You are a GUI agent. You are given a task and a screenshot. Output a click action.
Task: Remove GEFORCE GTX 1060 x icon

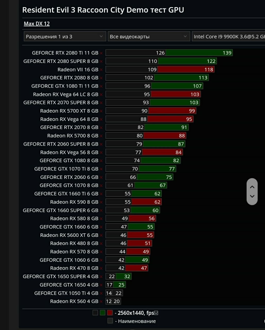[101, 260]
